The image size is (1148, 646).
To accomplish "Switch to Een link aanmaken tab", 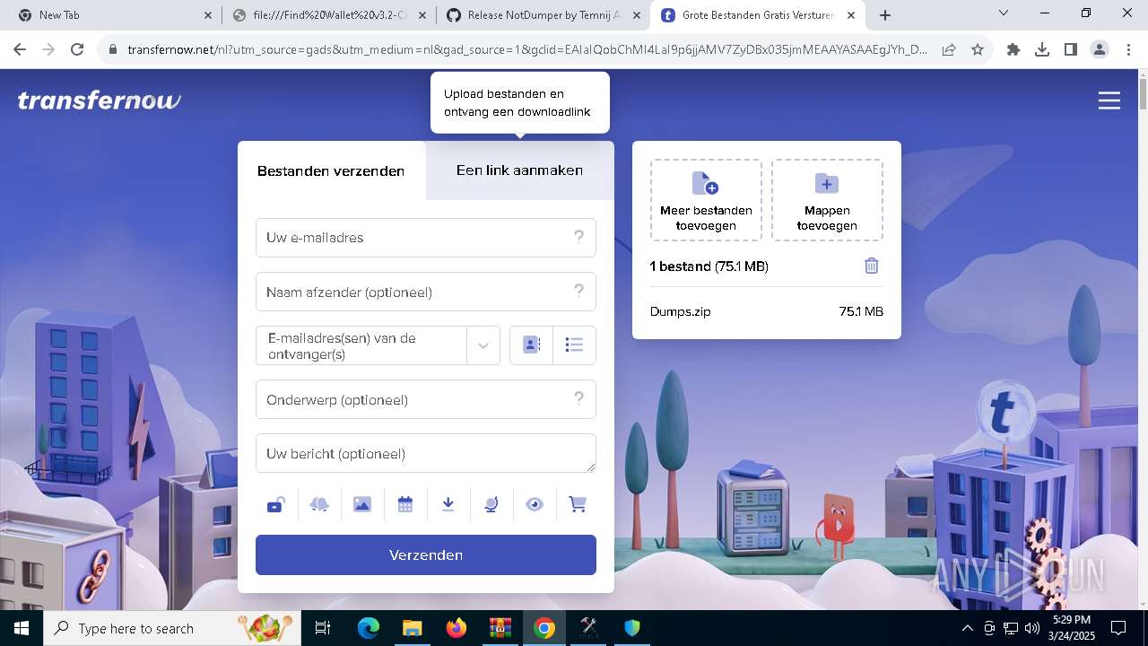I will pyautogui.click(x=519, y=170).
